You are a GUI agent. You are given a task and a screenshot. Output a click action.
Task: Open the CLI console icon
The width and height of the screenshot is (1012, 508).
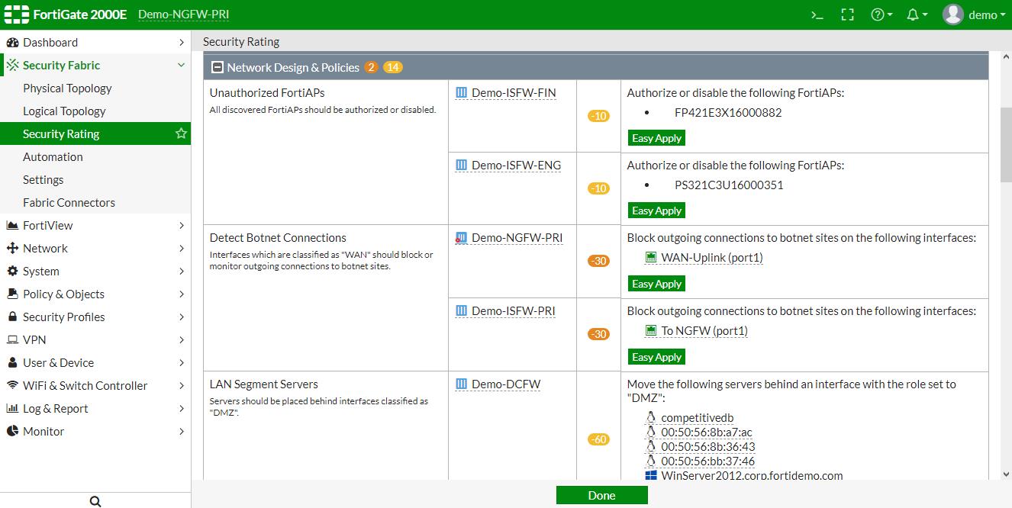point(817,14)
